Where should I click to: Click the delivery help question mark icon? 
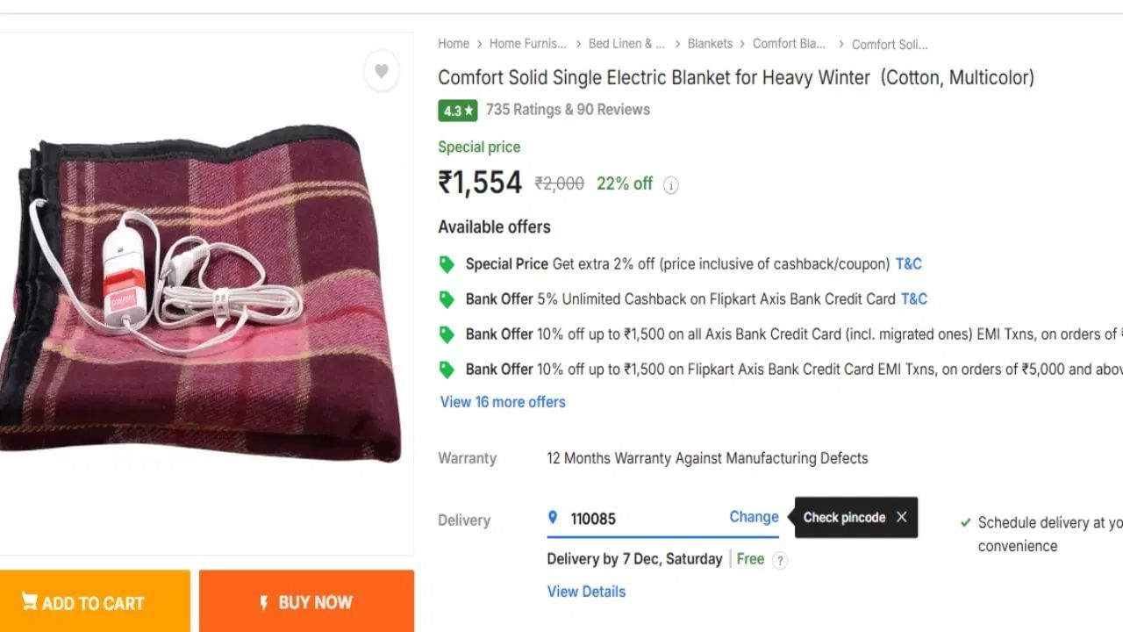[780, 560]
